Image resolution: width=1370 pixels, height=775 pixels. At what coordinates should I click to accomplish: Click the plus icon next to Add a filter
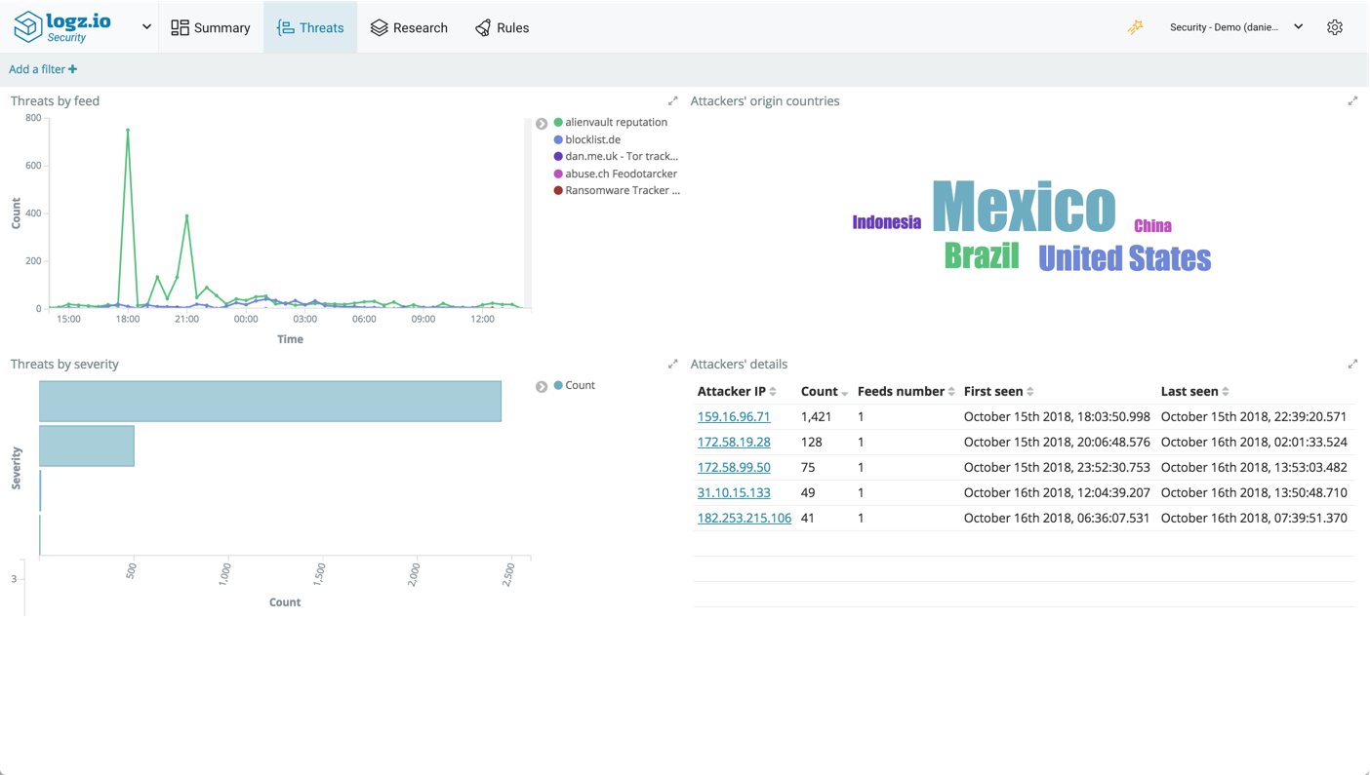[x=72, y=69]
